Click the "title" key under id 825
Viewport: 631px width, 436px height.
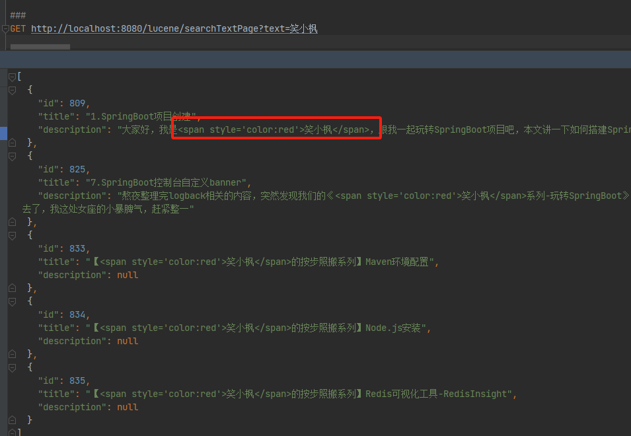click(x=56, y=182)
